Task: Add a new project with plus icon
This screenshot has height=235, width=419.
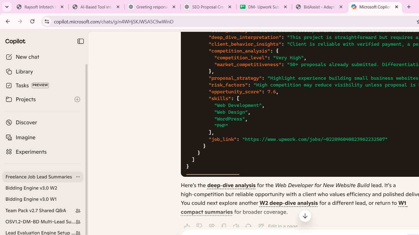Action: (x=77, y=100)
